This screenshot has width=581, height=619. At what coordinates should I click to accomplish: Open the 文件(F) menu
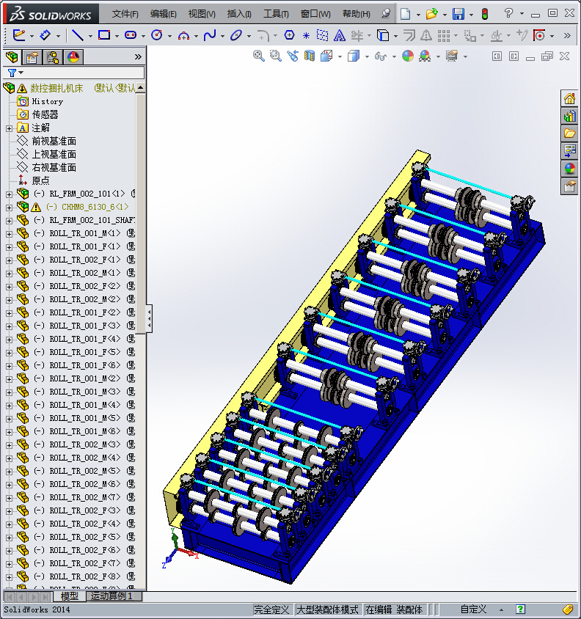125,14
